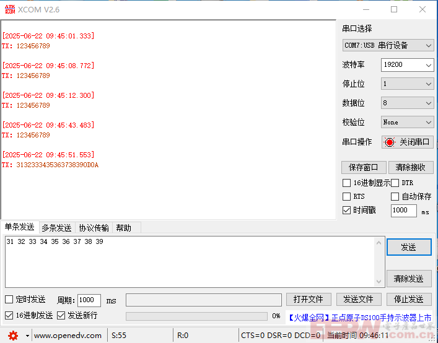The height and width of the screenshot is (343, 438).
Task: Click the 停止发送 stop sending button
Action: point(409,300)
